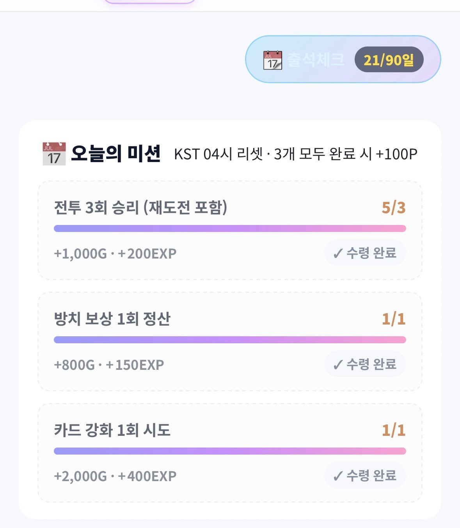The image size is (460, 528).
Task: Click the +800G · +150EXP reward text
Action: (109, 365)
